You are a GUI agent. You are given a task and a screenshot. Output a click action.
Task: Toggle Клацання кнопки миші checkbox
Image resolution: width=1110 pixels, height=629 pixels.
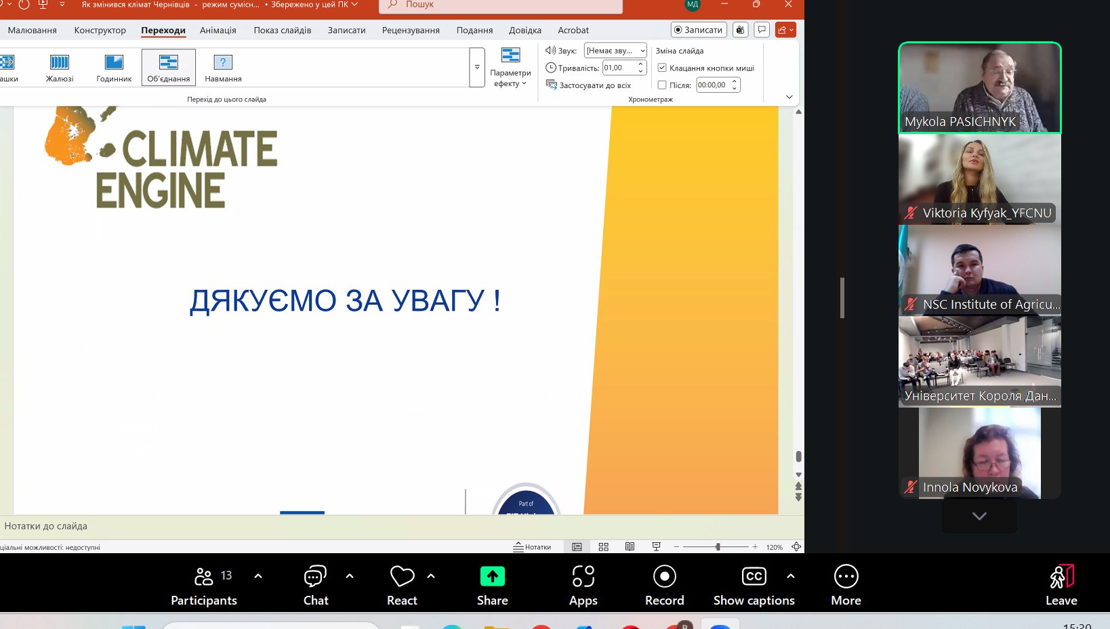point(662,68)
